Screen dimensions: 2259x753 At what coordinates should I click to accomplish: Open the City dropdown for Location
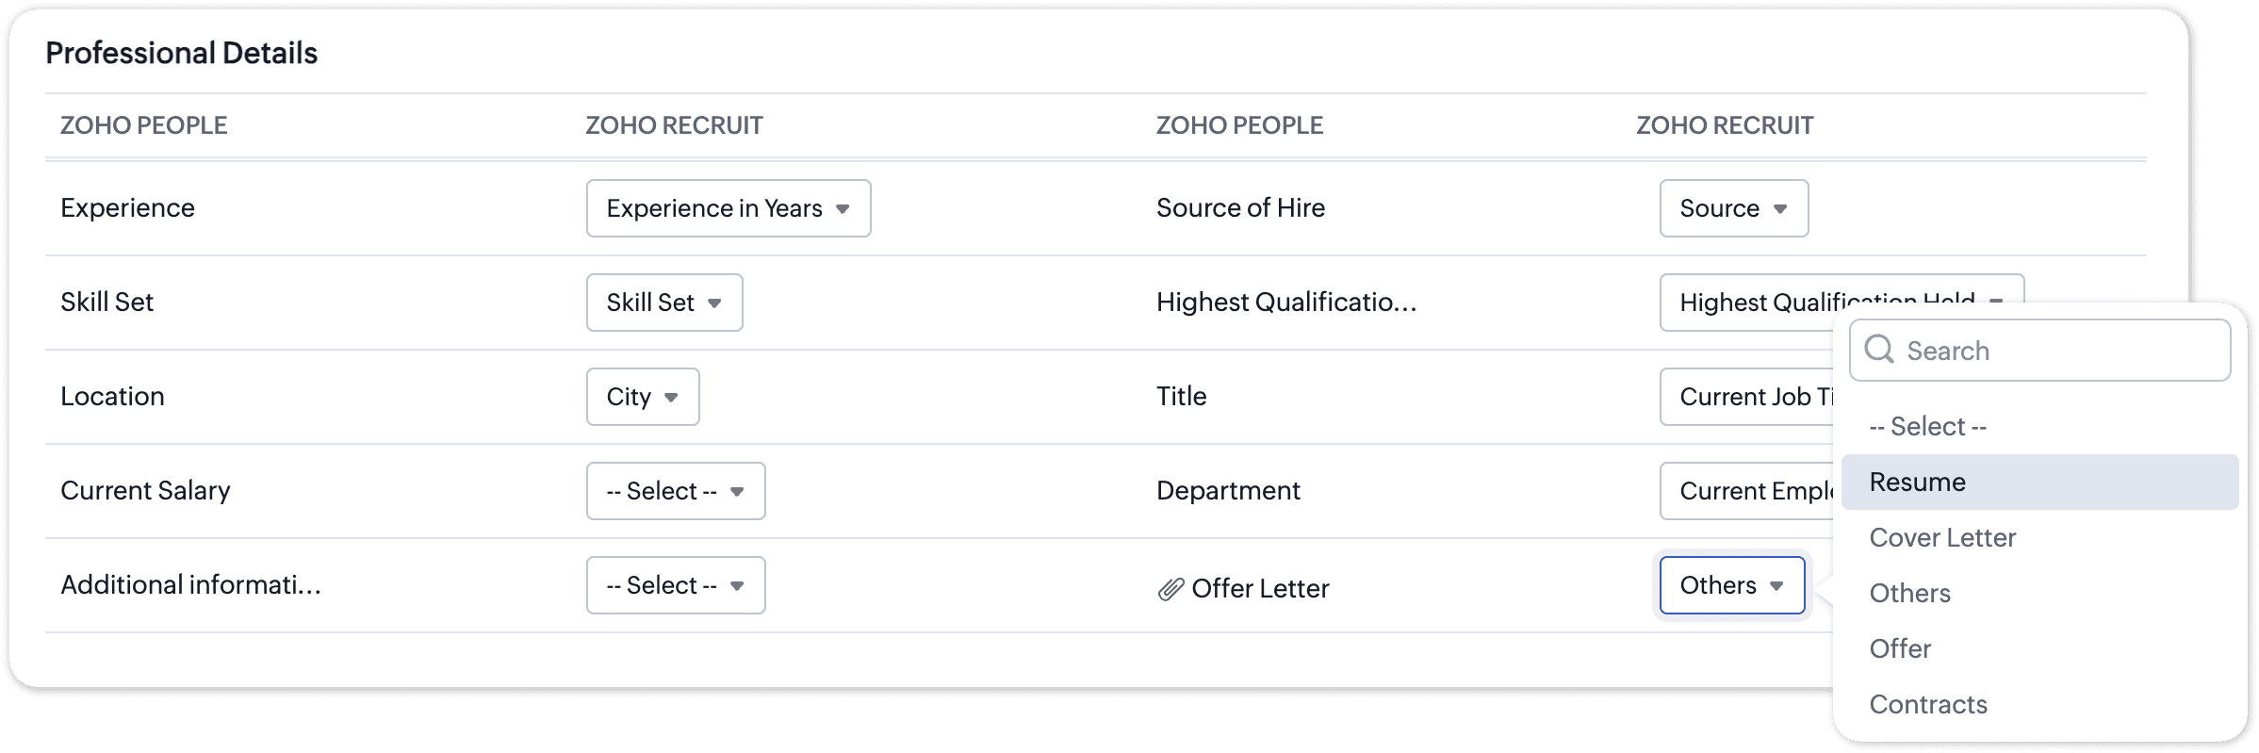click(642, 397)
